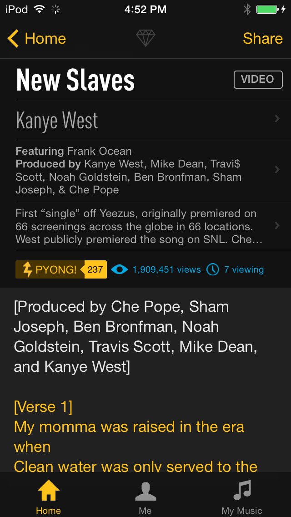Share this song

tap(263, 39)
